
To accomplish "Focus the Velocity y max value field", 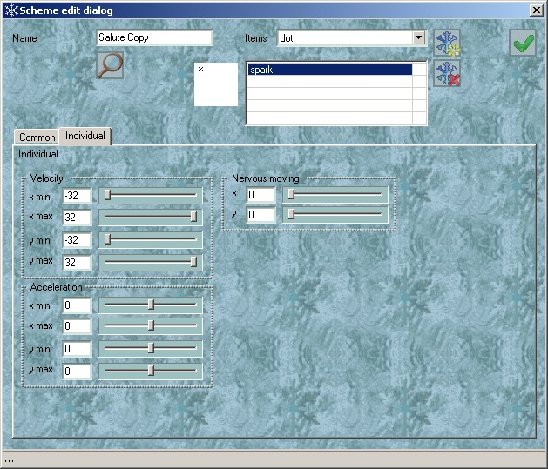I will click(77, 262).
